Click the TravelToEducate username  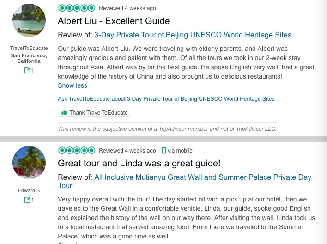(29, 48)
